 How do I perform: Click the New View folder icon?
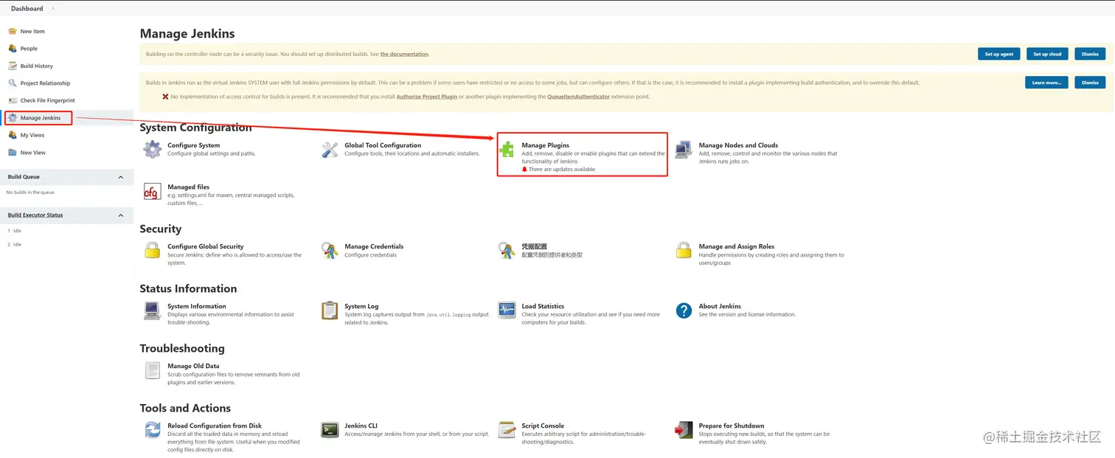point(13,153)
